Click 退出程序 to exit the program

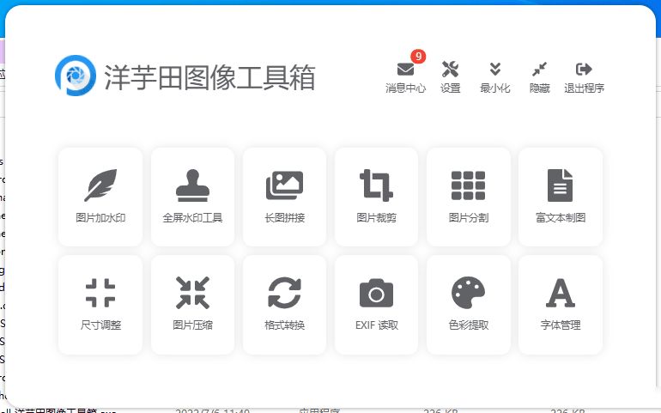584,76
